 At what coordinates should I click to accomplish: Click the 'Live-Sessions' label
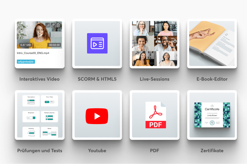click(154, 79)
